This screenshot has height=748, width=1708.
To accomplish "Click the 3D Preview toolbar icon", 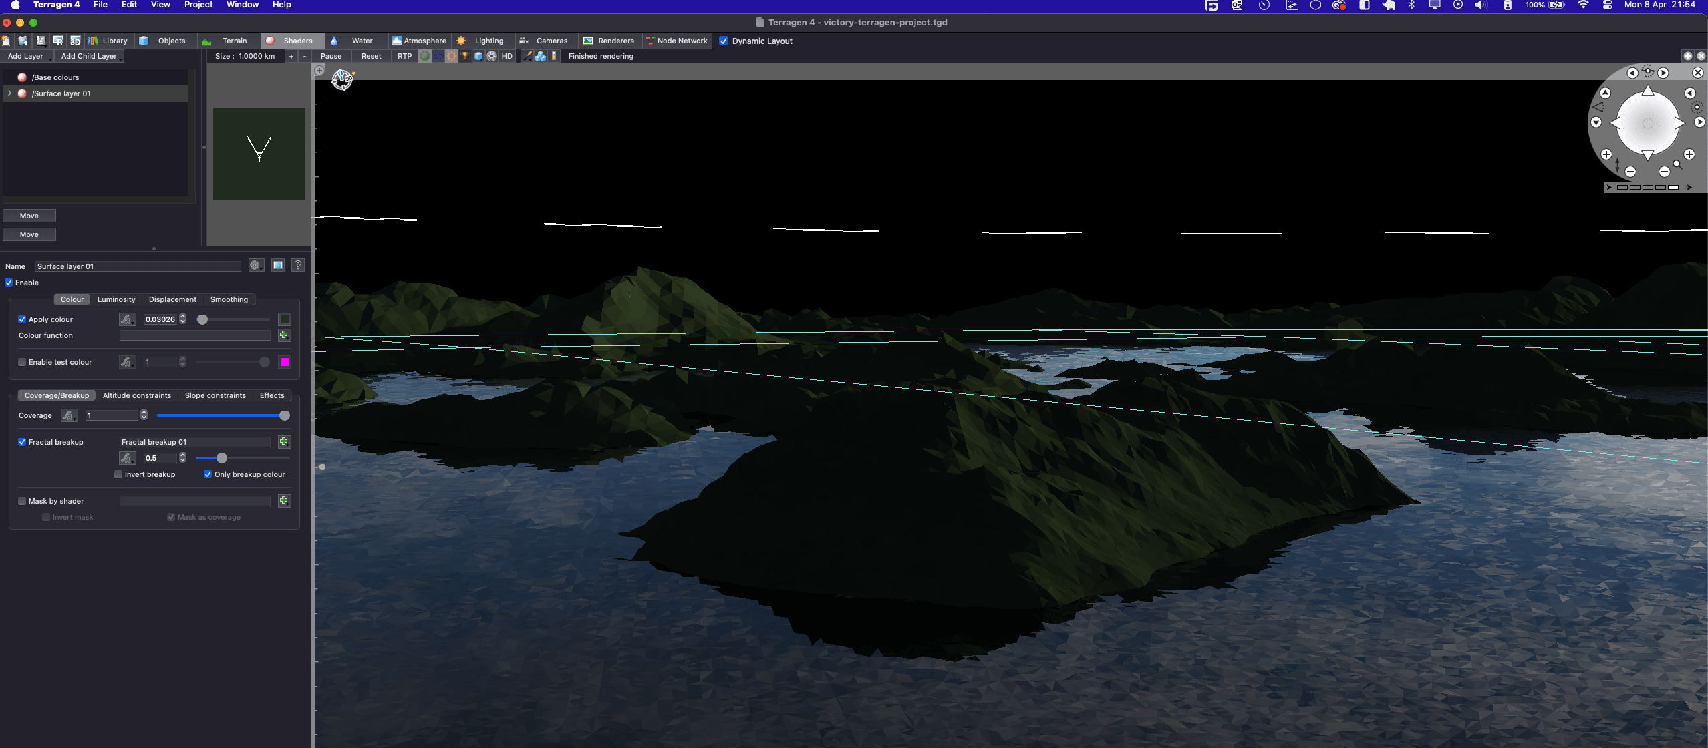I will (76, 41).
